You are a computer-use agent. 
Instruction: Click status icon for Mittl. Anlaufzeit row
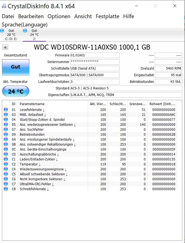[x=6, y=114]
